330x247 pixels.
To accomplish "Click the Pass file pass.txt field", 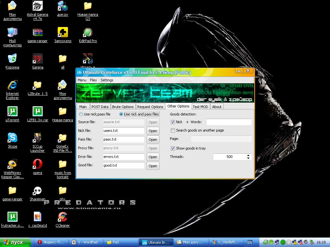I will (123, 139).
